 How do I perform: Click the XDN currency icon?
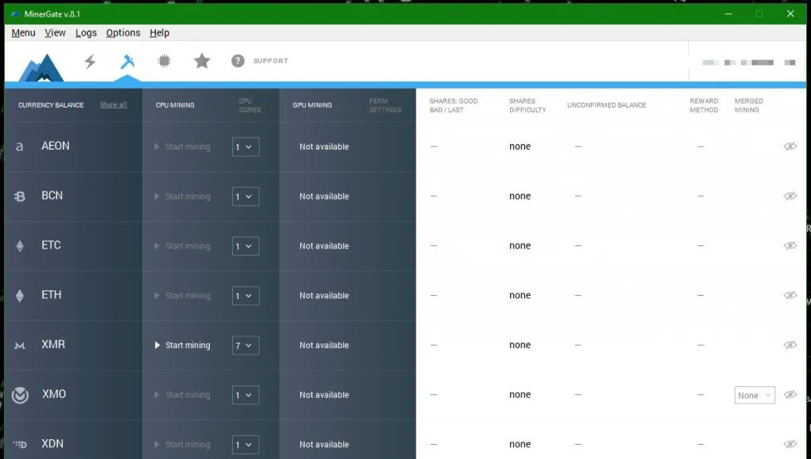click(20, 445)
